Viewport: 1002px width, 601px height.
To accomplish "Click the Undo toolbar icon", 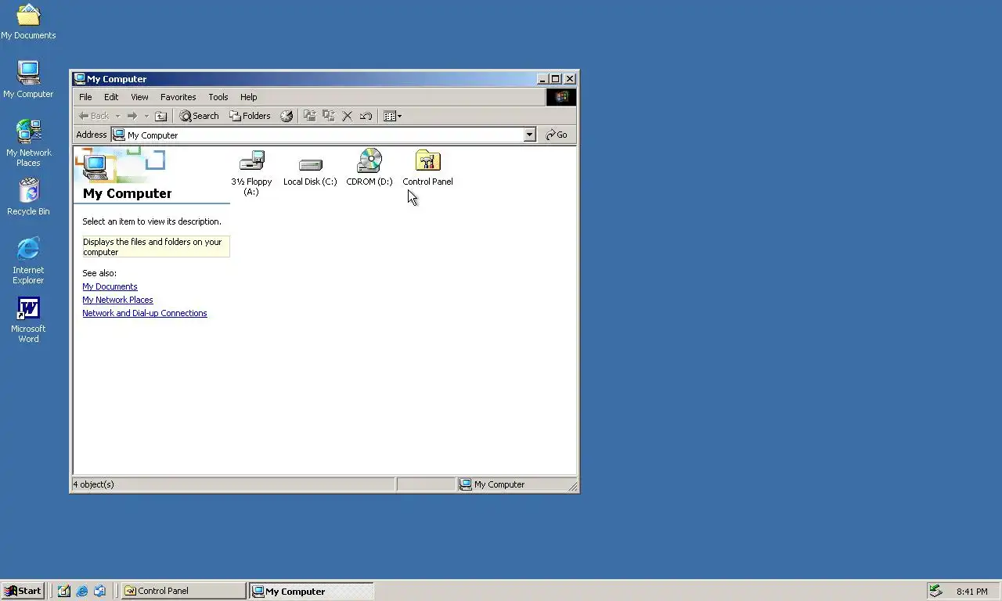I will [x=366, y=116].
